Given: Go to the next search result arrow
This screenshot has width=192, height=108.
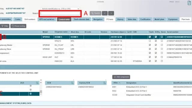Looking at the screenshot, I should 111,13.
